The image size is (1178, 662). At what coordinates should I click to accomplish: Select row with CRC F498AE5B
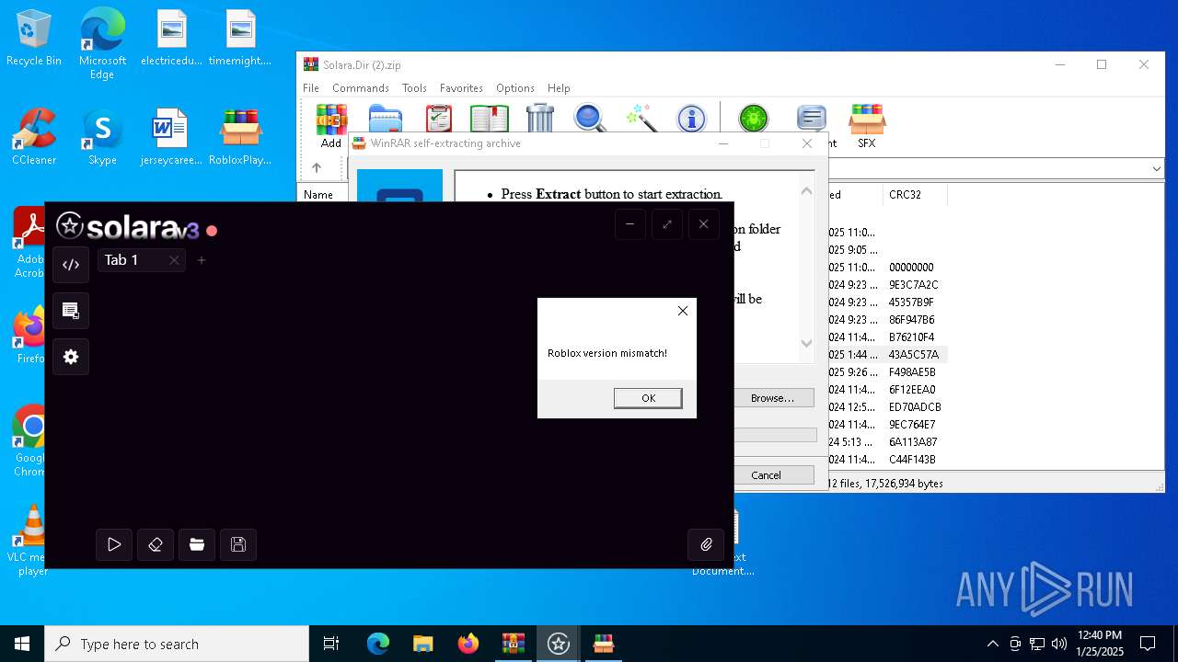(x=912, y=372)
